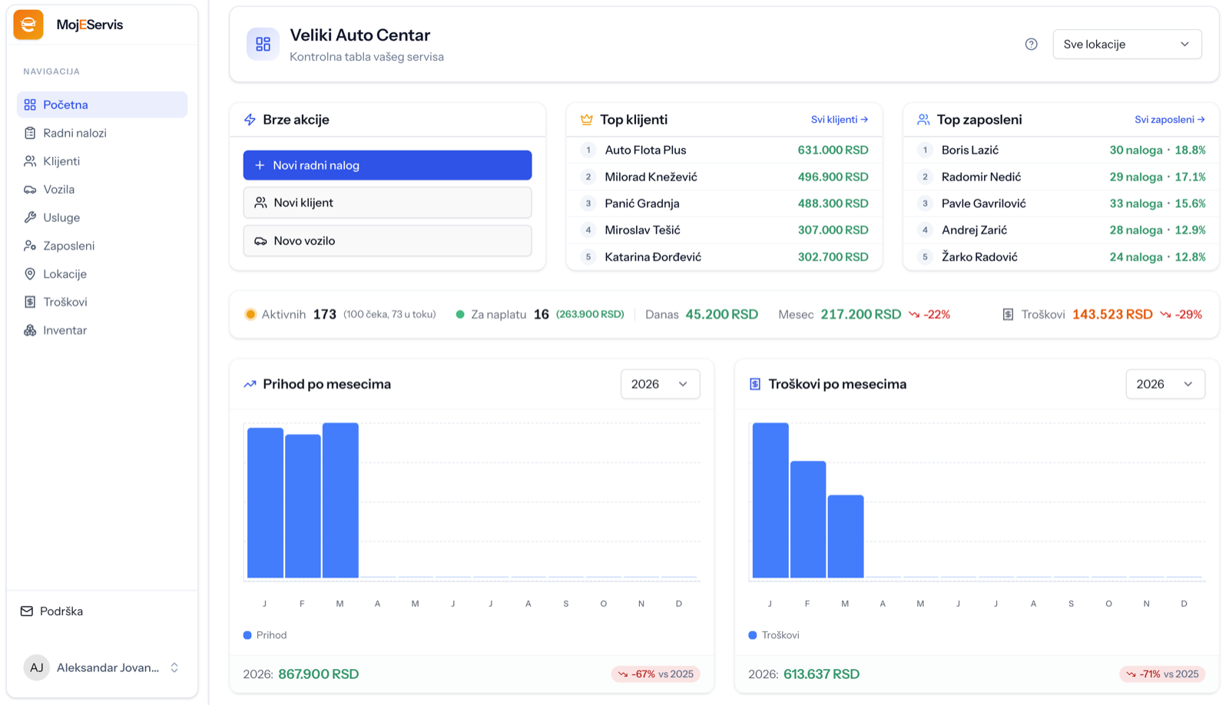Click the Novi klijent button
Image resolution: width=1229 pixels, height=705 pixels.
click(x=387, y=203)
